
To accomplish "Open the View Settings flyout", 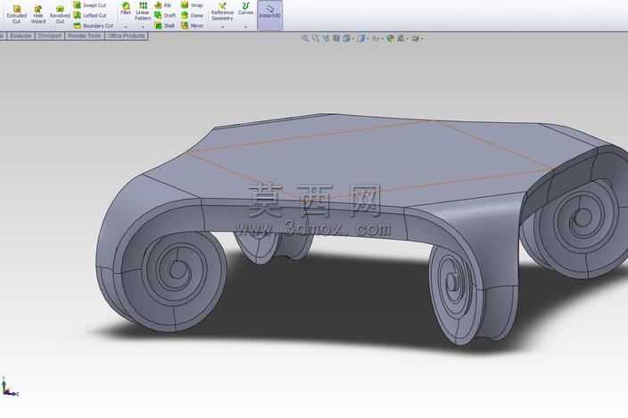I will [417, 38].
